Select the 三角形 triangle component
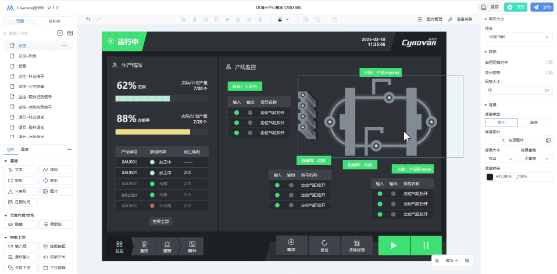Image resolution: width=557 pixels, height=274 pixels. (20, 191)
